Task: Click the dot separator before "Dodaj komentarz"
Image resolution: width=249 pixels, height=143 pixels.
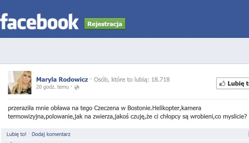Action: pos(29,134)
